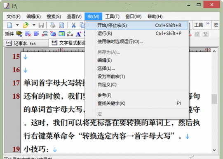Close the opened 宏(M) menu header

point(93,17)
